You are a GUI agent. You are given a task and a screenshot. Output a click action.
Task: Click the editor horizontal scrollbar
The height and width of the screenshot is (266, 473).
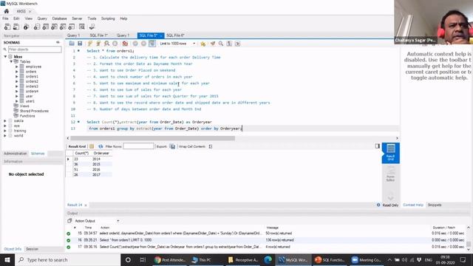tap(152, 138)
